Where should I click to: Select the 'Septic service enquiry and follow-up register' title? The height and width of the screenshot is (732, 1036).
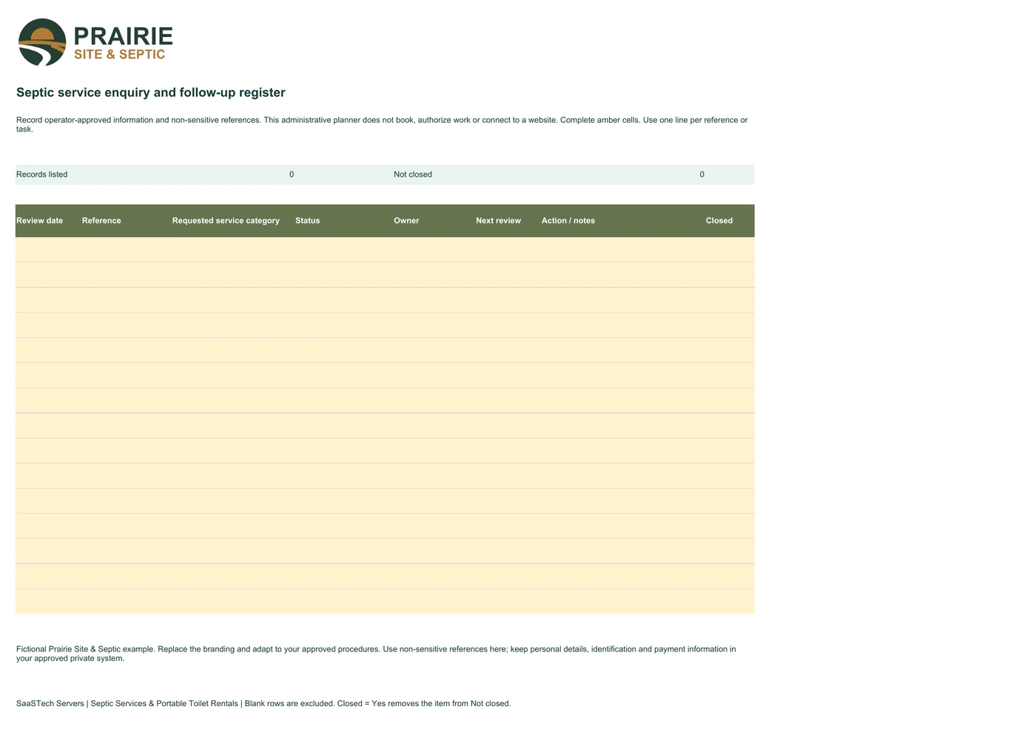tap(151, 92)
